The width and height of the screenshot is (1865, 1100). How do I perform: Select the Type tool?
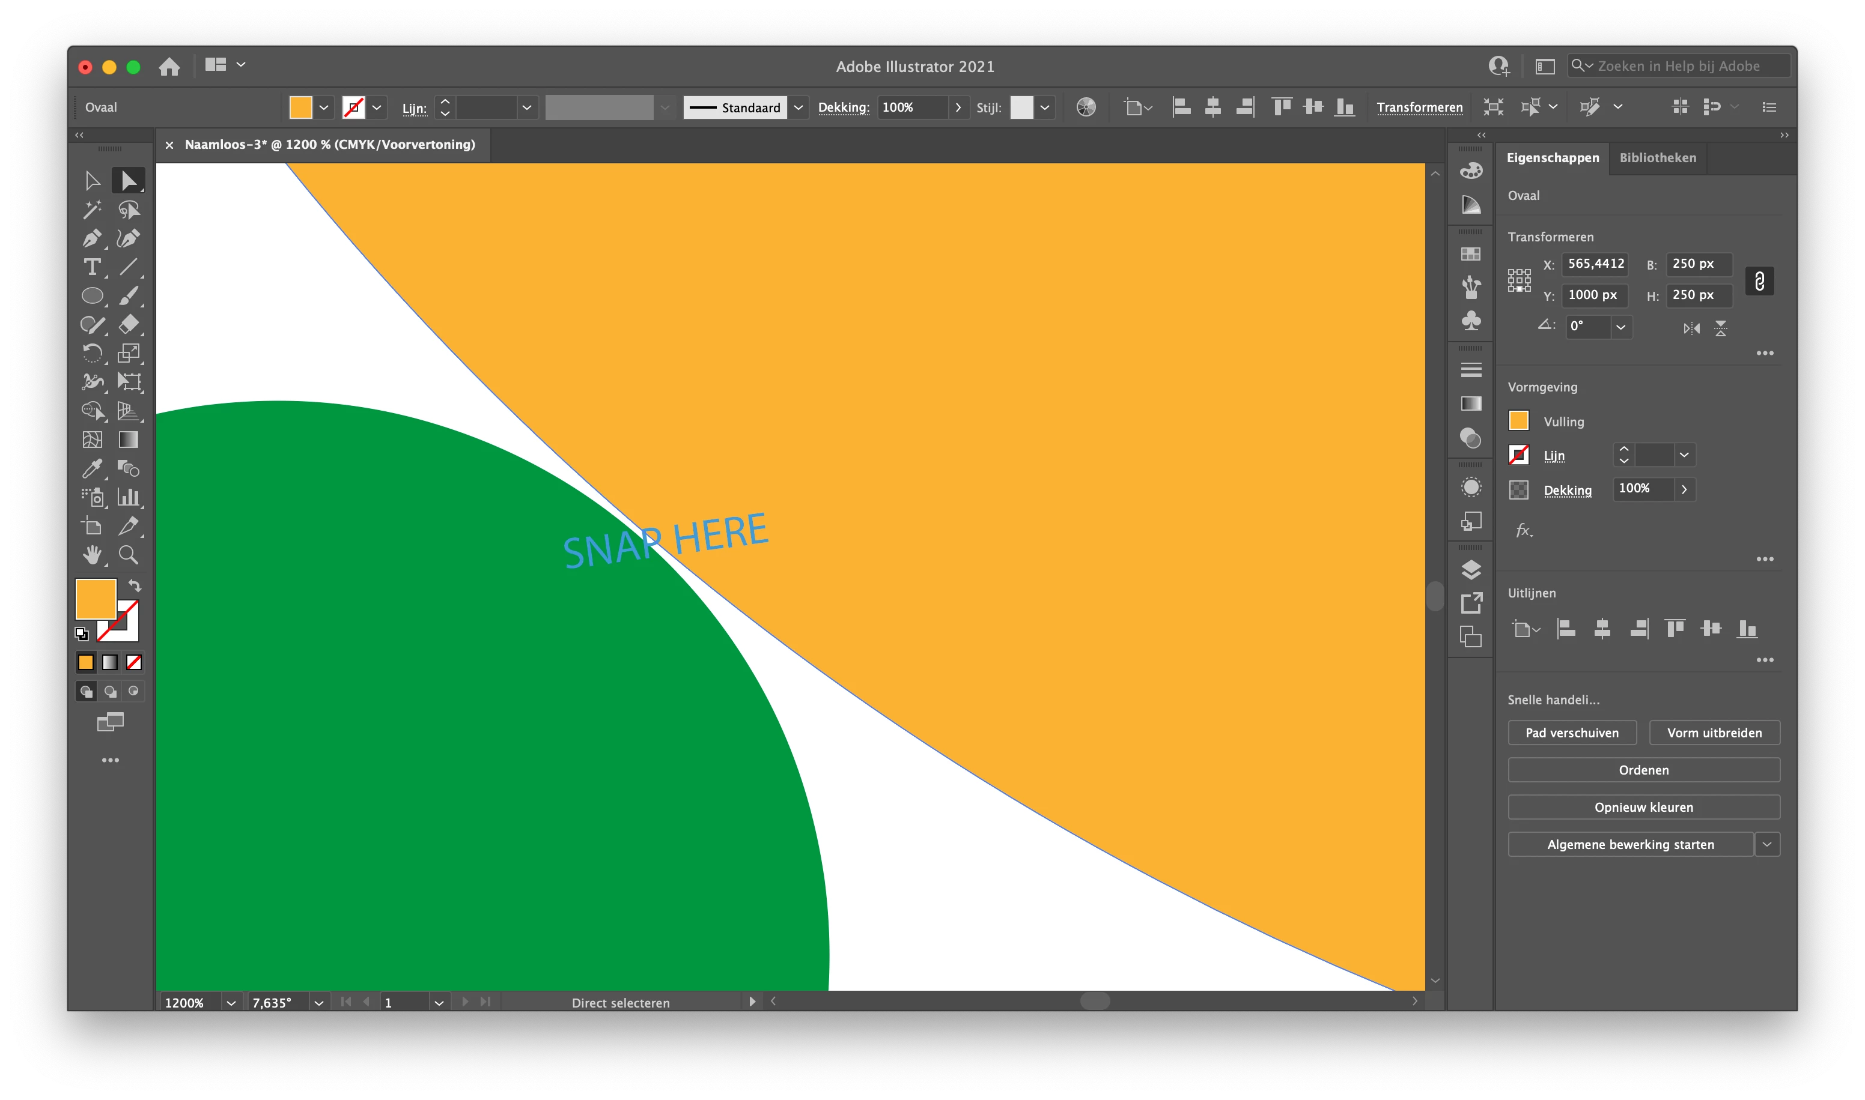(92, 267)
